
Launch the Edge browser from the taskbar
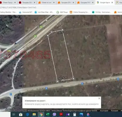tap(28, 114)
